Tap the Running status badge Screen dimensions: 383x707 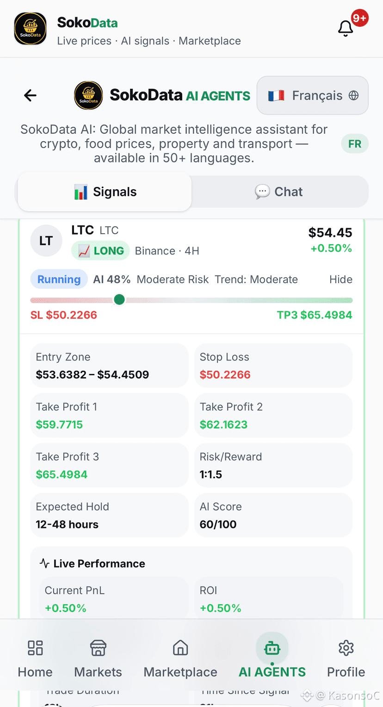(59, 279)
